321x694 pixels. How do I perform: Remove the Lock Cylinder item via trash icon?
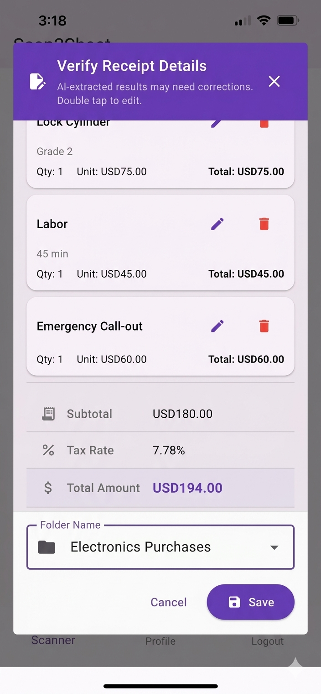[264, 123]
